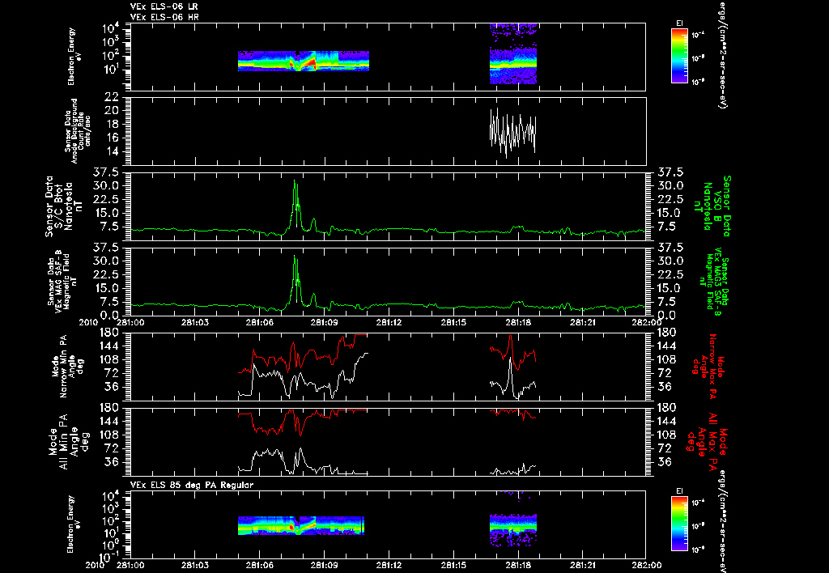Click the red "Mode All Max PA Angle" label

[x=706, y=441]
